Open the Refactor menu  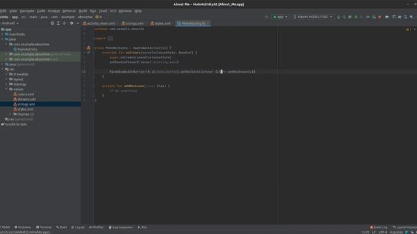[x=69, y=11]
